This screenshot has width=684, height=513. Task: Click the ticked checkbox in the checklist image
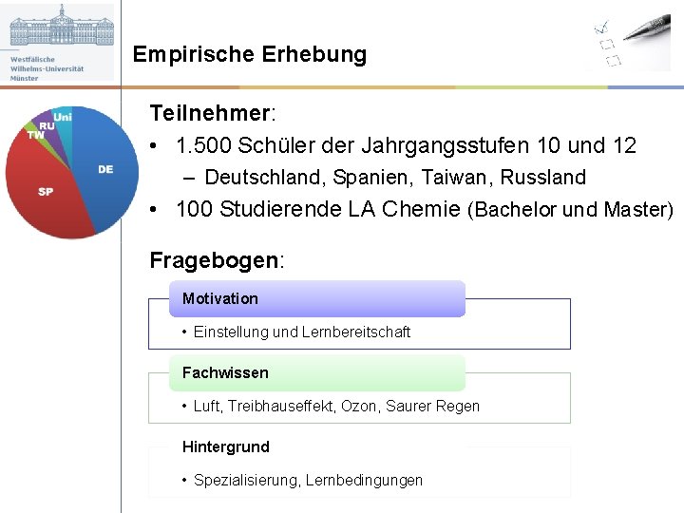[600, 27]
